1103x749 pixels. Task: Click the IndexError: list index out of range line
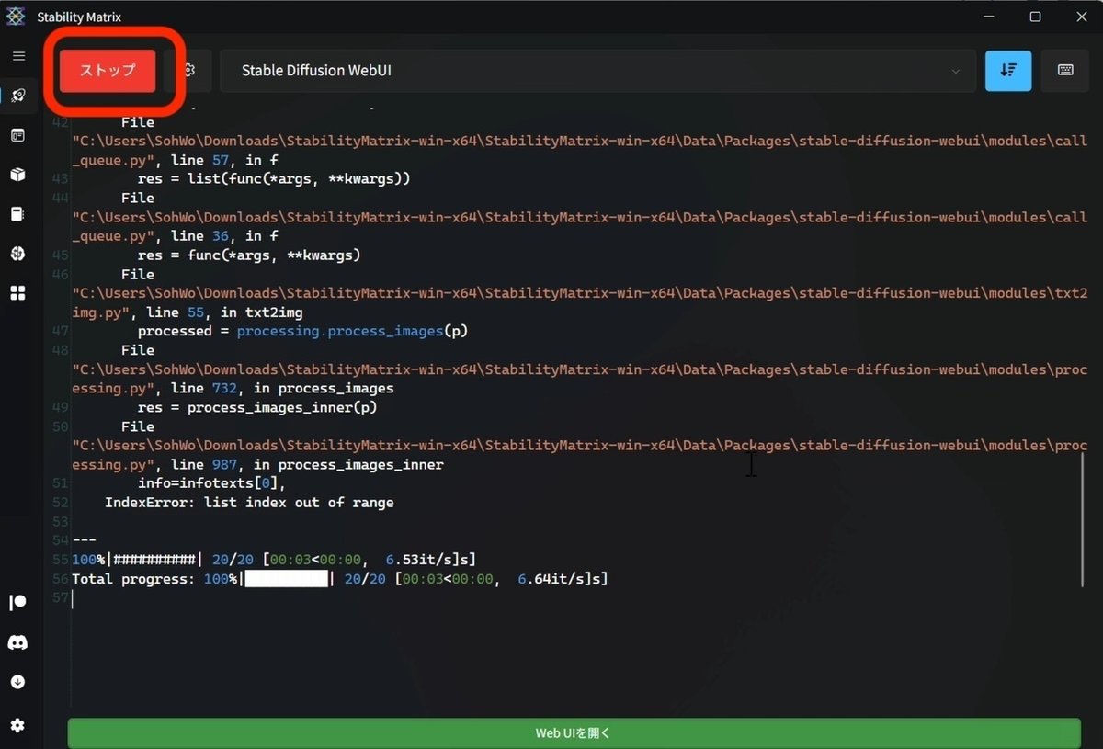pyautogui.click(x=249, y=503)
